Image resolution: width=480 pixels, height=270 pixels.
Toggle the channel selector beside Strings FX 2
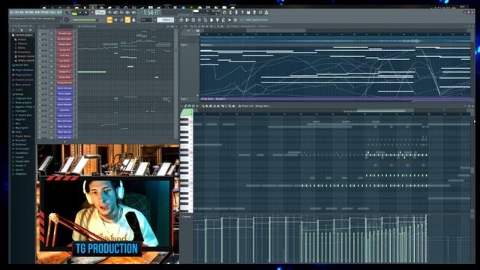click(75, 72)
